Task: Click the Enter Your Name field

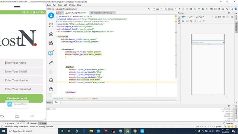Action: (x=22, y=63)
